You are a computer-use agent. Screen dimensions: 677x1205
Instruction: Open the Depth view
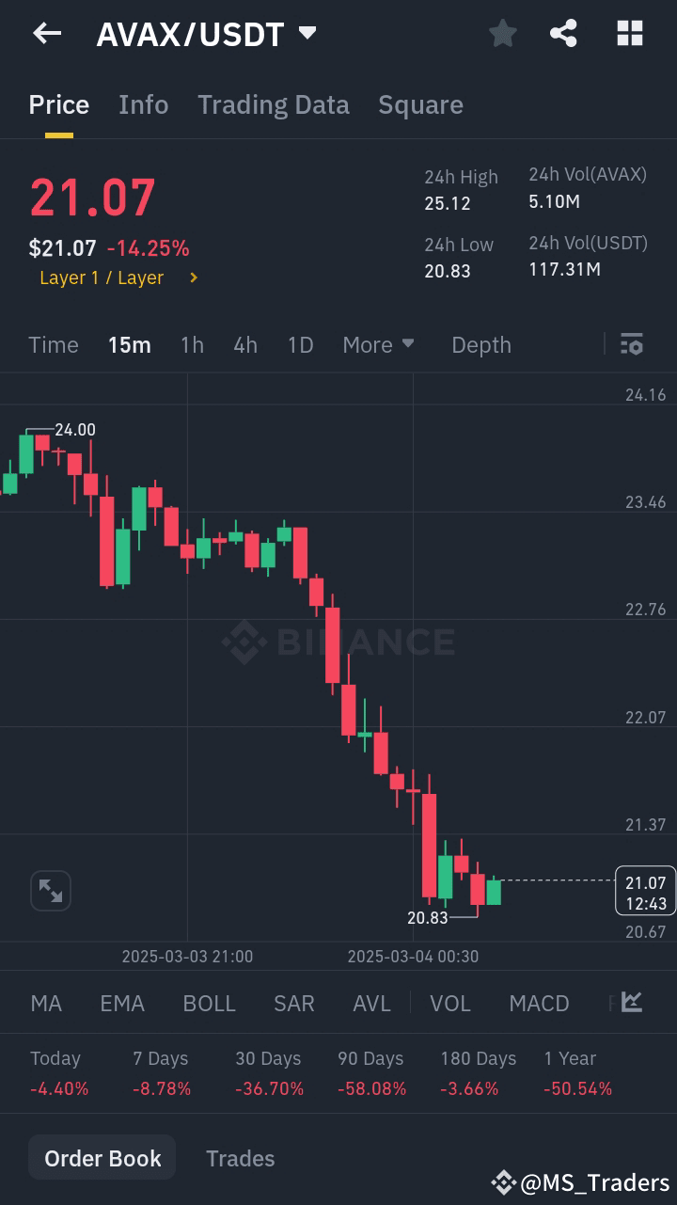click(480, 344)
